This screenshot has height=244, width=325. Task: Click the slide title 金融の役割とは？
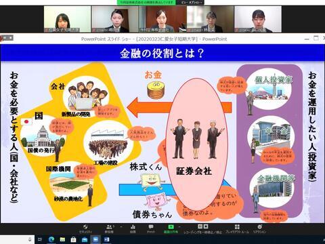coord(162,54)
